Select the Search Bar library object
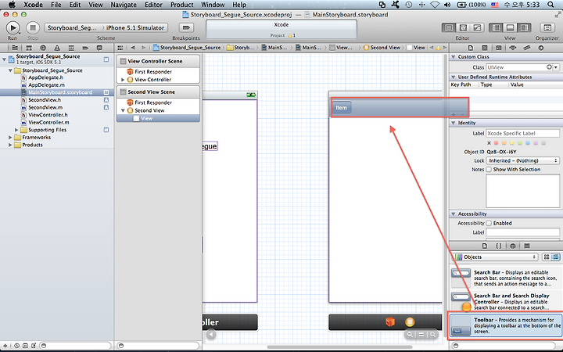Screen dimensions: 563x352 click(x=505, y=278)
